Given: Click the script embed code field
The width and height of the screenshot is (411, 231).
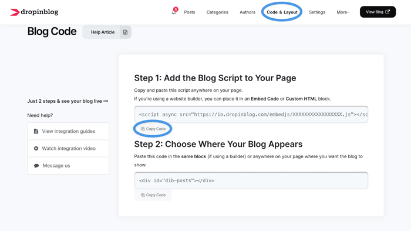Looking at the screenshot, I should coord(251,115).
